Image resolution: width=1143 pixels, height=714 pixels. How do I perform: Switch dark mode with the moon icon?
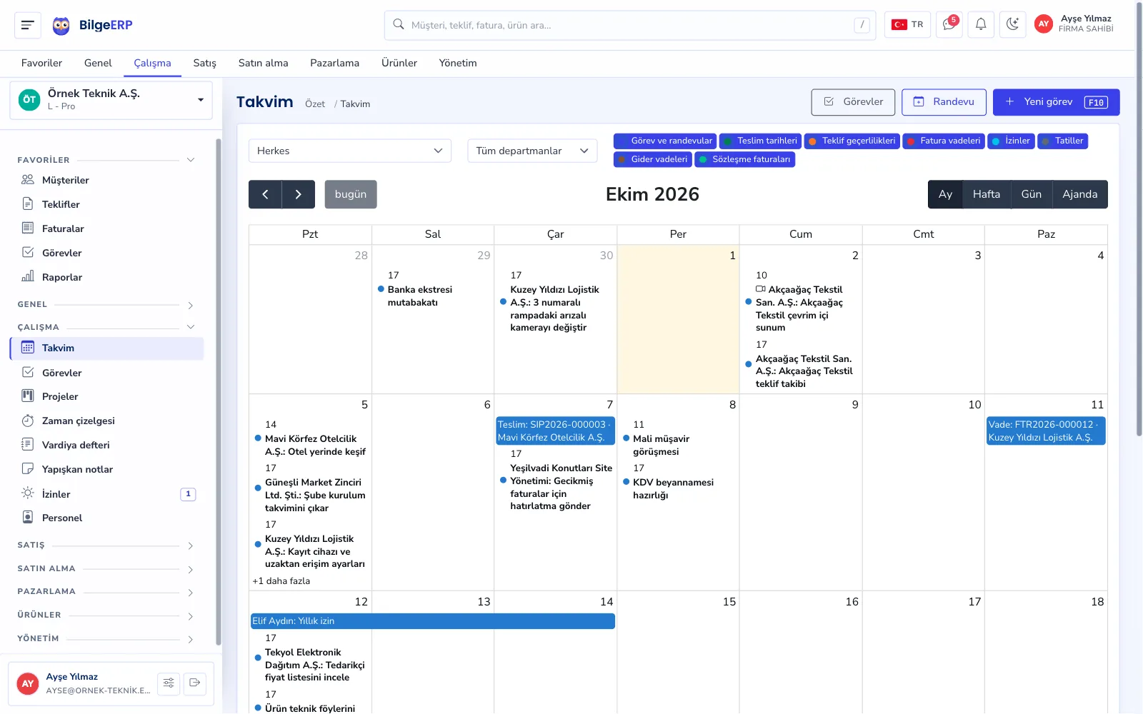point(1012,24)
